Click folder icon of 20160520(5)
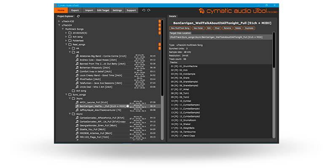This screenshot has width=333, height=168. pyautogui.click(x=70, y=33)
